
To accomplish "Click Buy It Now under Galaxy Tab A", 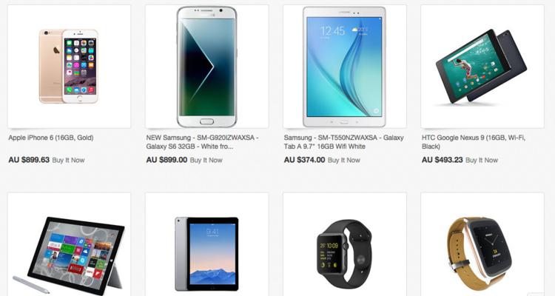I will click(343, 160).
